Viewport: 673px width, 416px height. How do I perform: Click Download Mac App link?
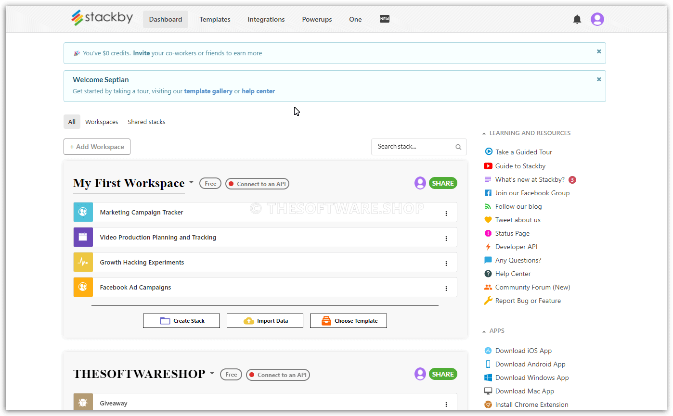(524, 391)
